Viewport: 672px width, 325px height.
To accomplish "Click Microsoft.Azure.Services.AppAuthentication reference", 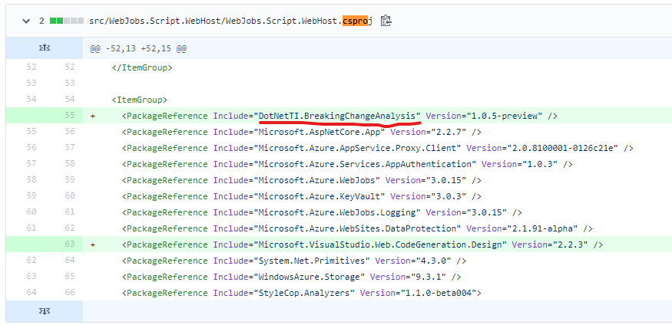I will point(365,164).
